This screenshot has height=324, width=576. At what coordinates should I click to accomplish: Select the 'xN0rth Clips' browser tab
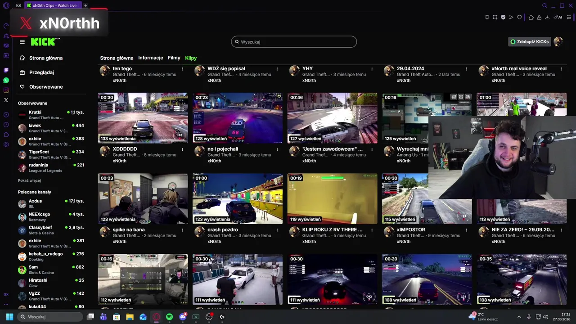[x=53, y=5]
